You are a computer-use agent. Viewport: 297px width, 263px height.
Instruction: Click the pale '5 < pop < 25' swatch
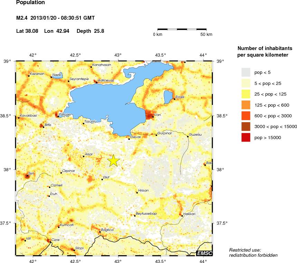coord(246,83)
